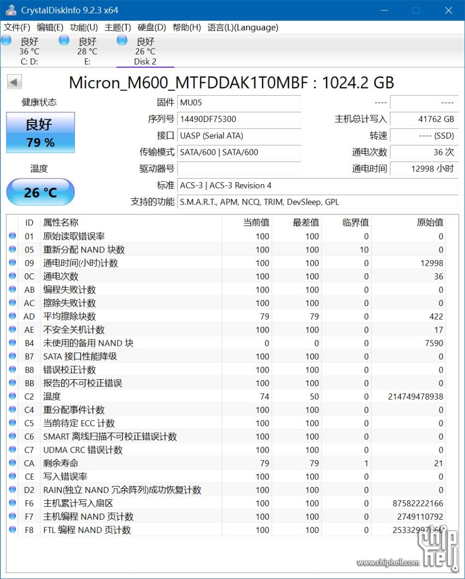The height and width of the screenshot is (579, 465).
Task: Click raw value 7590 for B4
Action: coord(434,343)
